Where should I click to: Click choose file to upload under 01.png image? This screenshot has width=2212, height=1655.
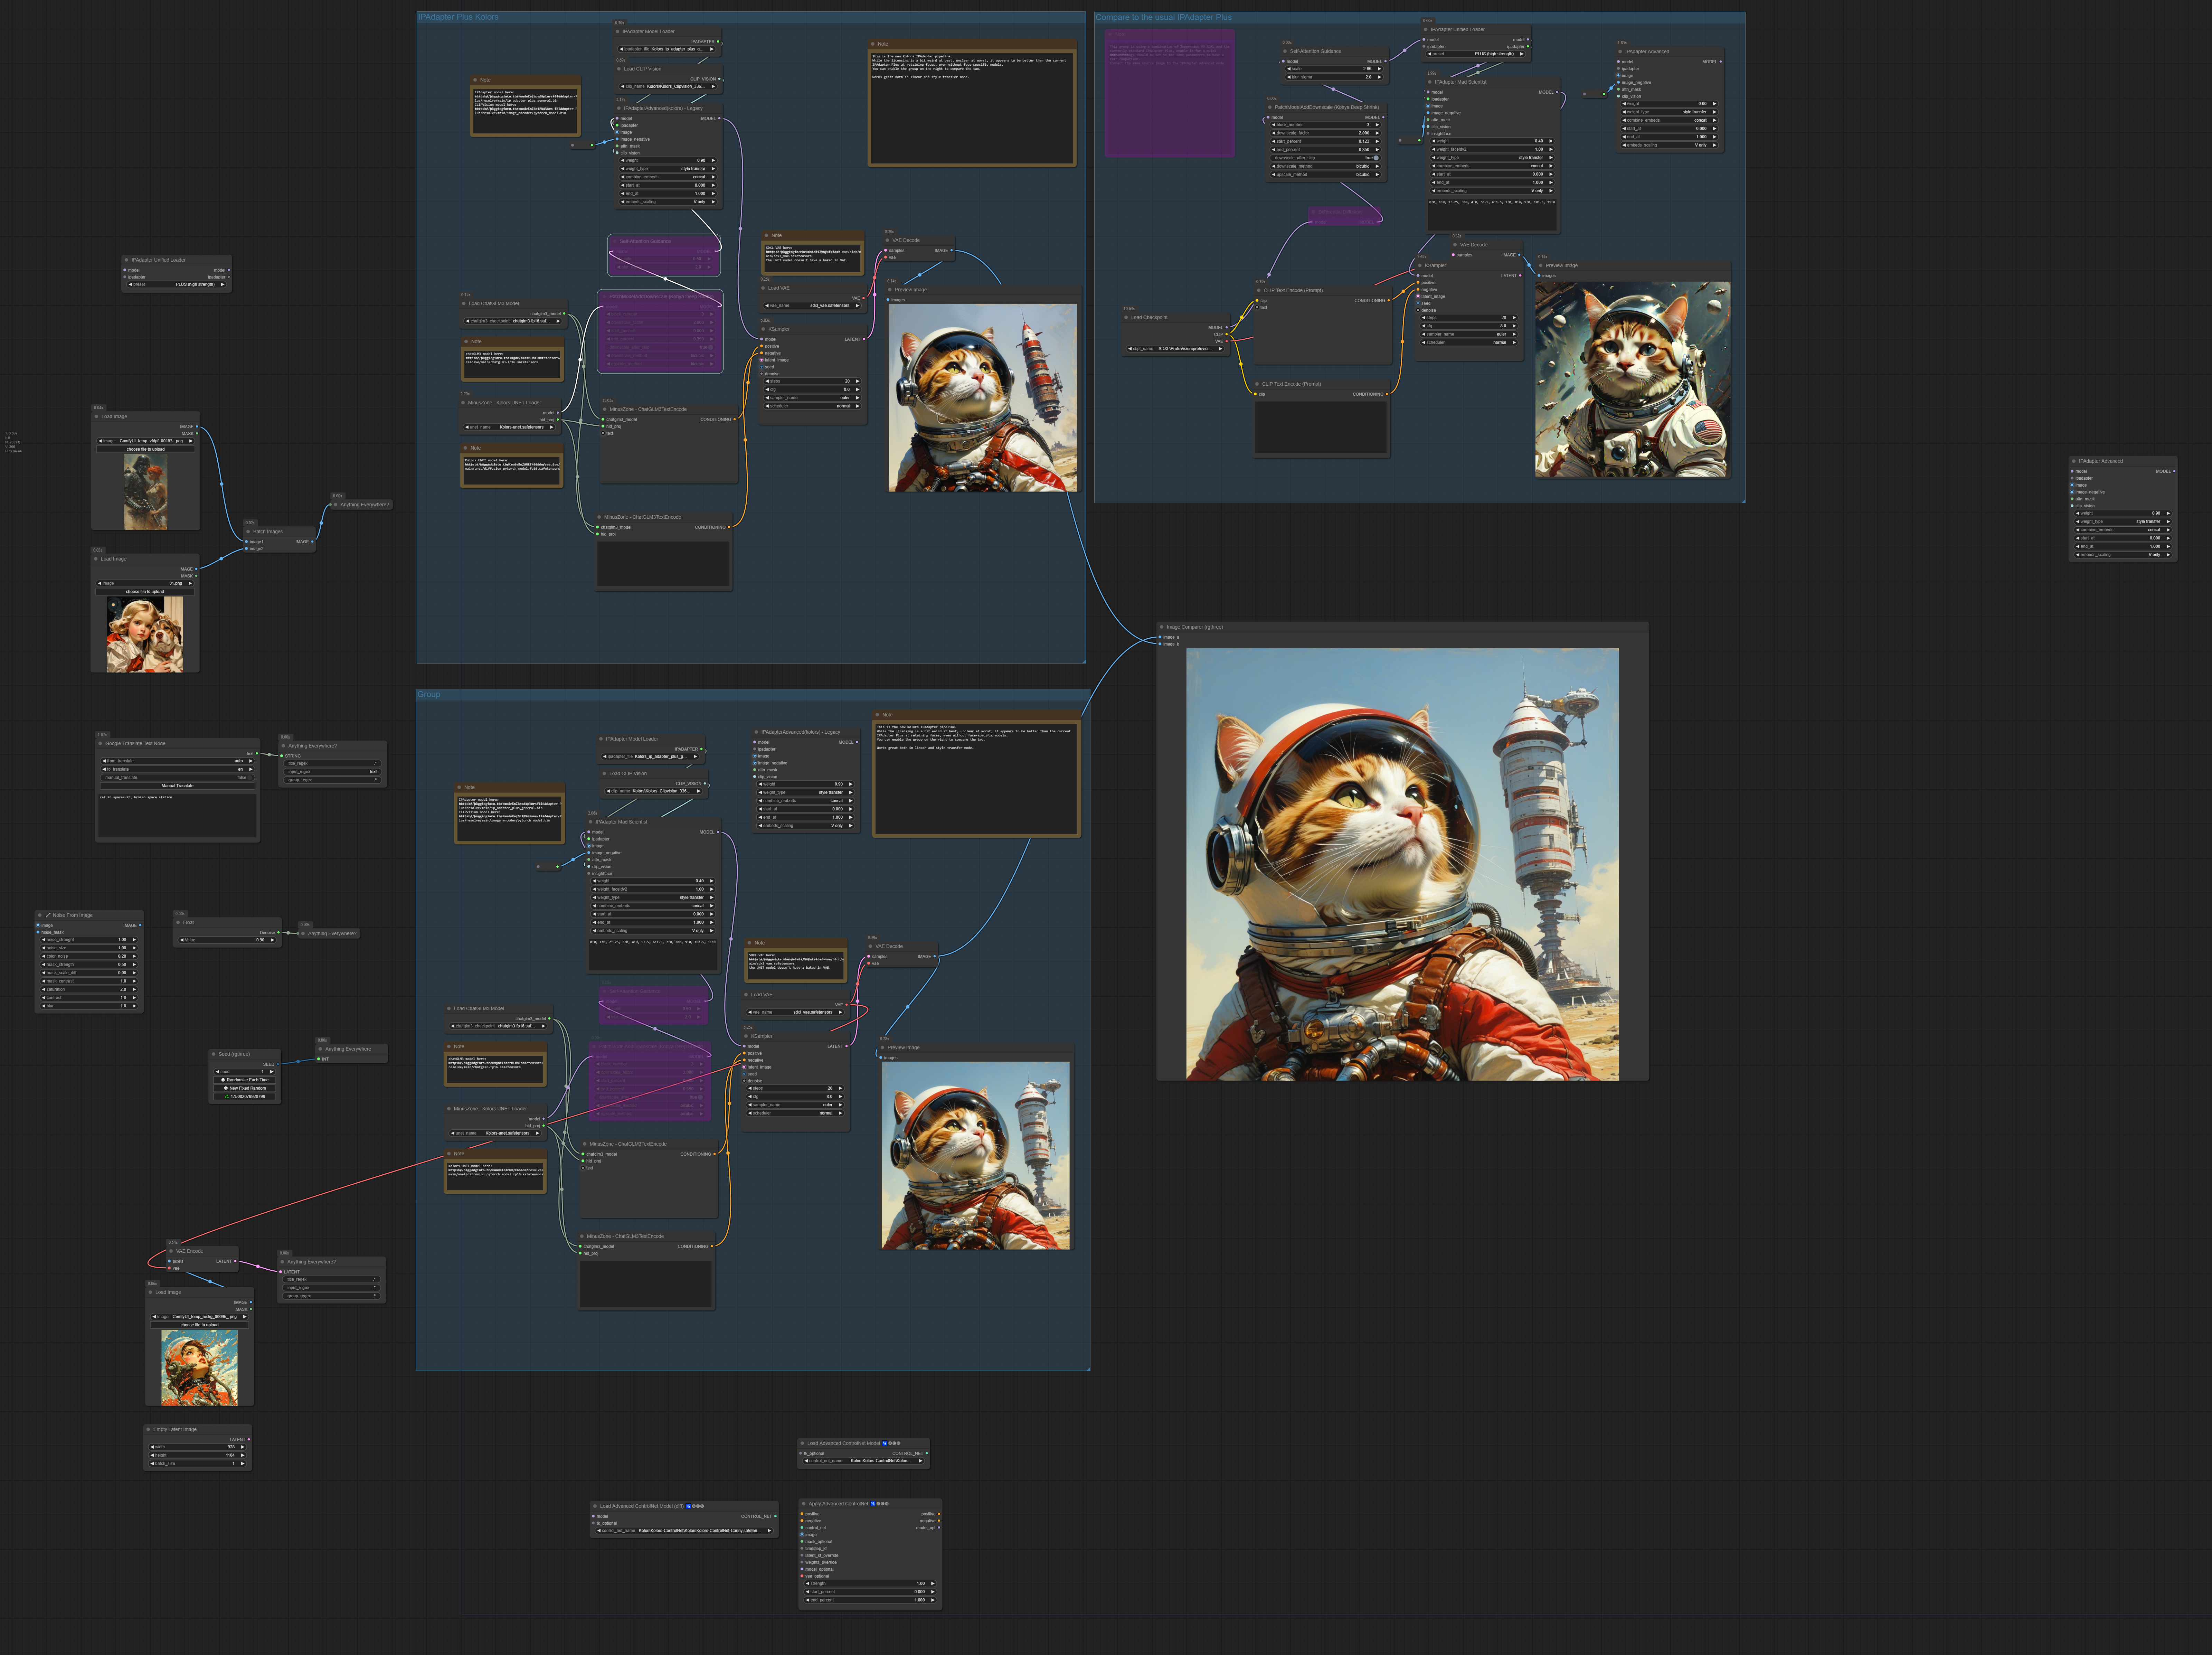[x=145, y=592]
